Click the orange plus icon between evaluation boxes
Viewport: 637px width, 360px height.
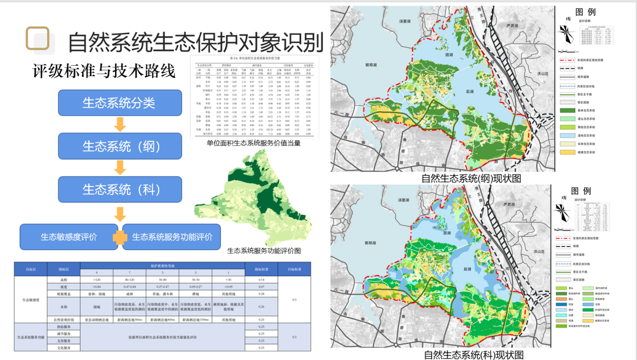point(120,237)
